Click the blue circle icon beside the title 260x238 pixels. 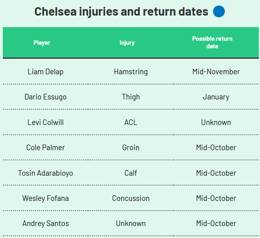(x=219, y=12)
